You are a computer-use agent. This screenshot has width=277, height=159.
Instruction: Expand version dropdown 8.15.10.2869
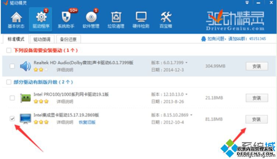[191, 115]
